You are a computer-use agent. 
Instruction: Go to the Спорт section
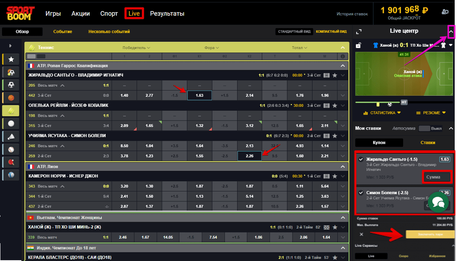pos(109,13)
